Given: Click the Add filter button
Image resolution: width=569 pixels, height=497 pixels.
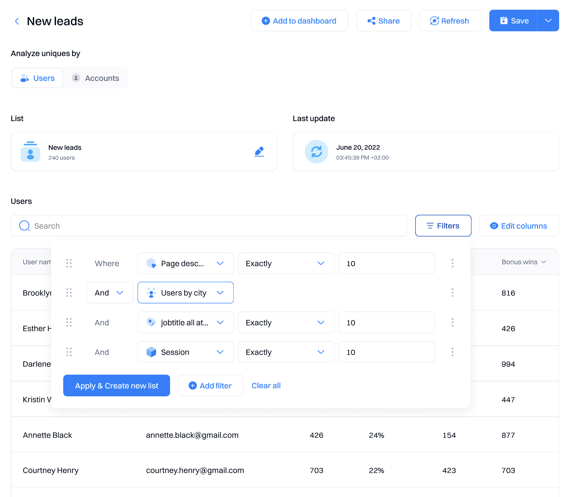Looking at the screenshot, I should (211, 385).
